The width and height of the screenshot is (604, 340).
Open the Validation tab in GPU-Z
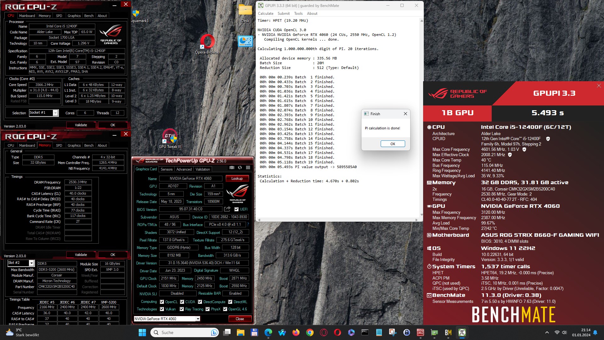click(x=203, y=169)
